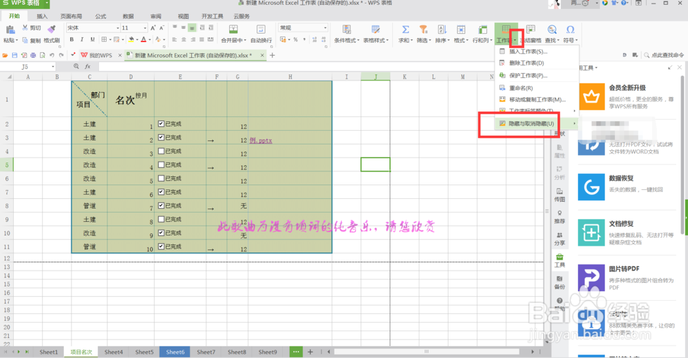This screenshot has width=688, height=358.
Task: Toggle Italic formatting
Action: (82, 39)
